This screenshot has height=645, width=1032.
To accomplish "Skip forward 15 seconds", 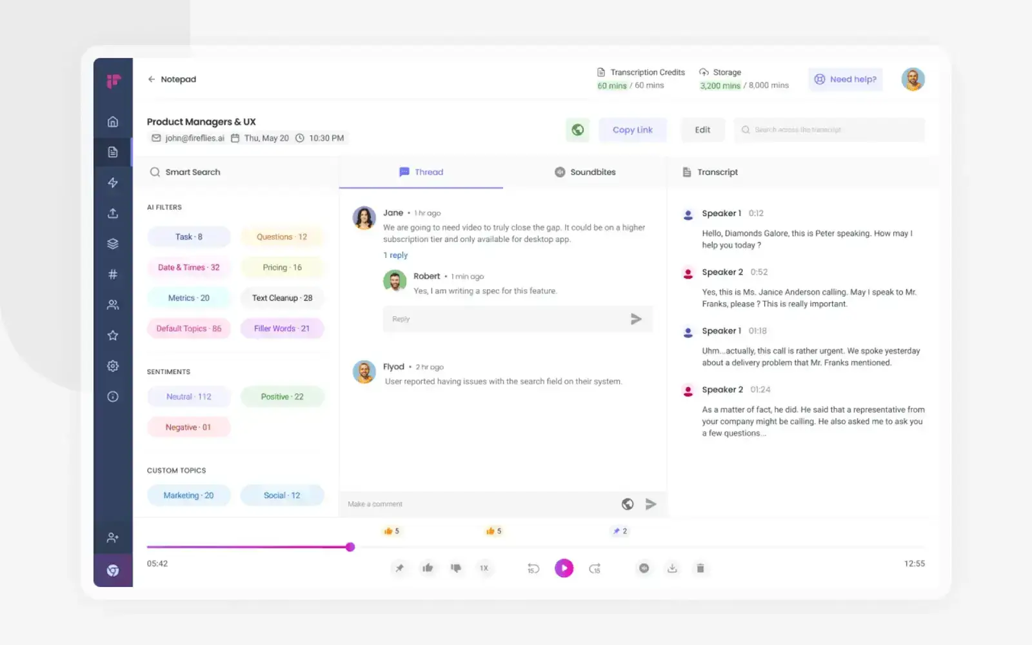I will [595, 568].
